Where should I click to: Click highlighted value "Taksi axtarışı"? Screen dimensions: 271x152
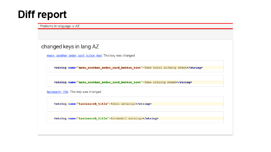point(123,104)
